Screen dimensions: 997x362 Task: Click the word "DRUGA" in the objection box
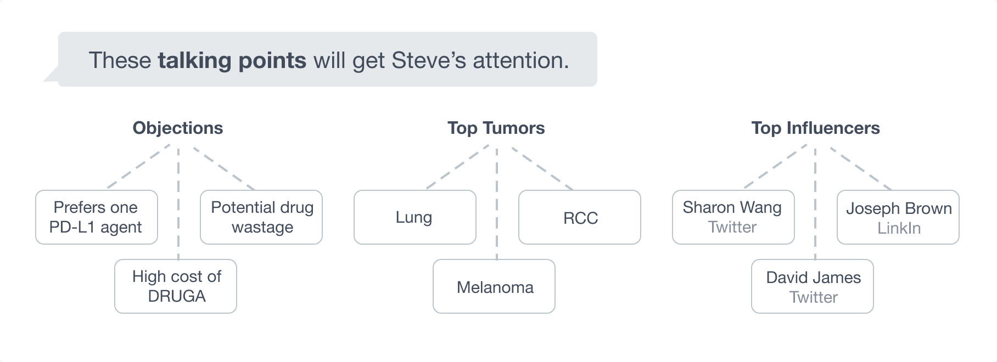tap(177, 296)
